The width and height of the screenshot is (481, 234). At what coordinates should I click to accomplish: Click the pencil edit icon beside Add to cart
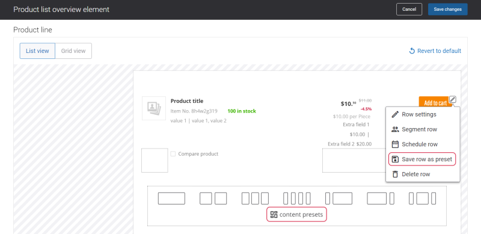[x=453, y=99]
